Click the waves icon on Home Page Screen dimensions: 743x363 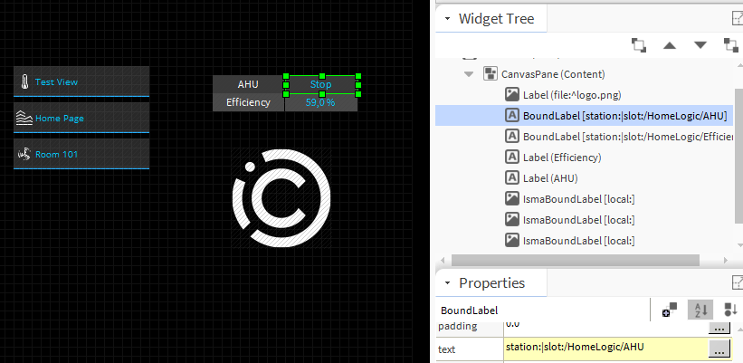click(x=24, y=118)
